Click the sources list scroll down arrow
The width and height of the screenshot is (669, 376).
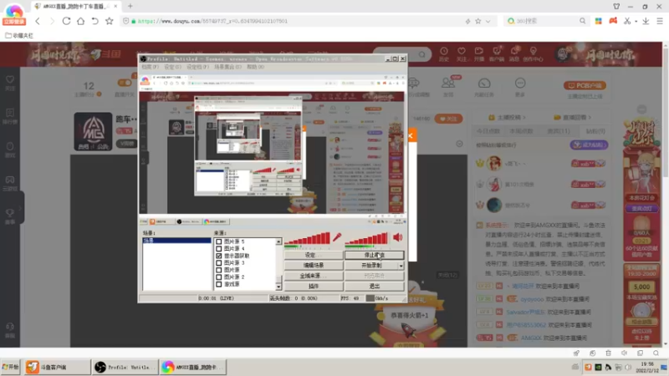[x=278, y=287]
